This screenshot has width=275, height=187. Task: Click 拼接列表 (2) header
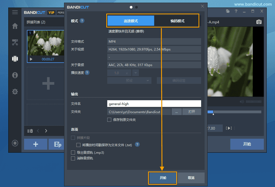pos(36,22)
